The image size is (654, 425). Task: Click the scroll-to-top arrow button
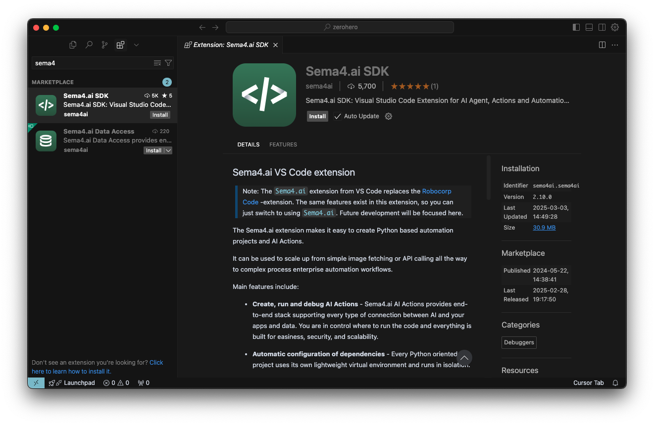(464, 358)
